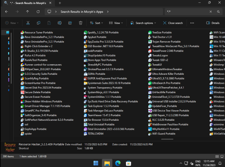
Task: Select SoftPerfect NetworkScanner 8.2.0 Portable
Action: point(47,120)
